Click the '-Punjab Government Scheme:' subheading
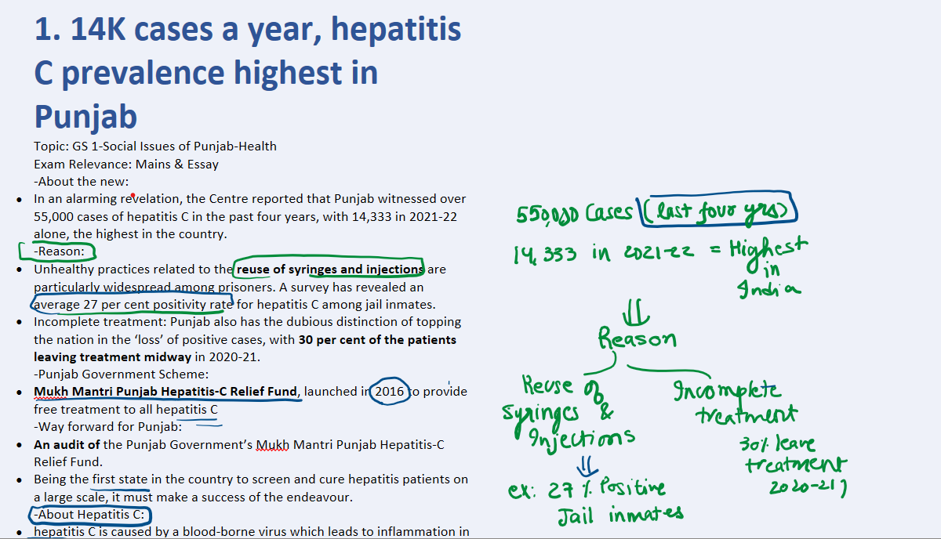 (121, 374)
